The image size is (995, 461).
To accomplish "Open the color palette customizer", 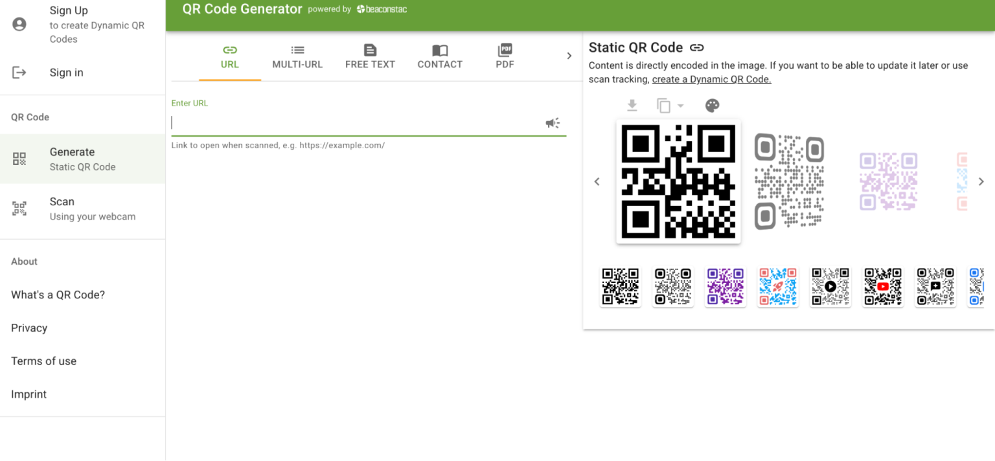I will [x=712, y=105].
